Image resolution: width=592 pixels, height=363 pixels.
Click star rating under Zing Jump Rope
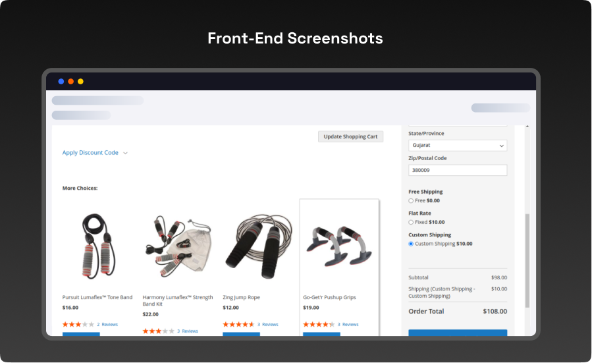[x=238, y=324]
